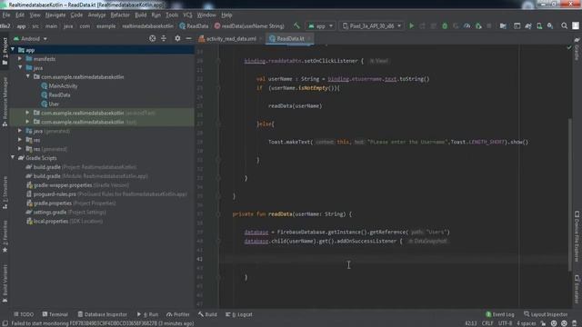Open the run configuration 'app' dropdown
The image size is (582, 327).
pos(321,26)
